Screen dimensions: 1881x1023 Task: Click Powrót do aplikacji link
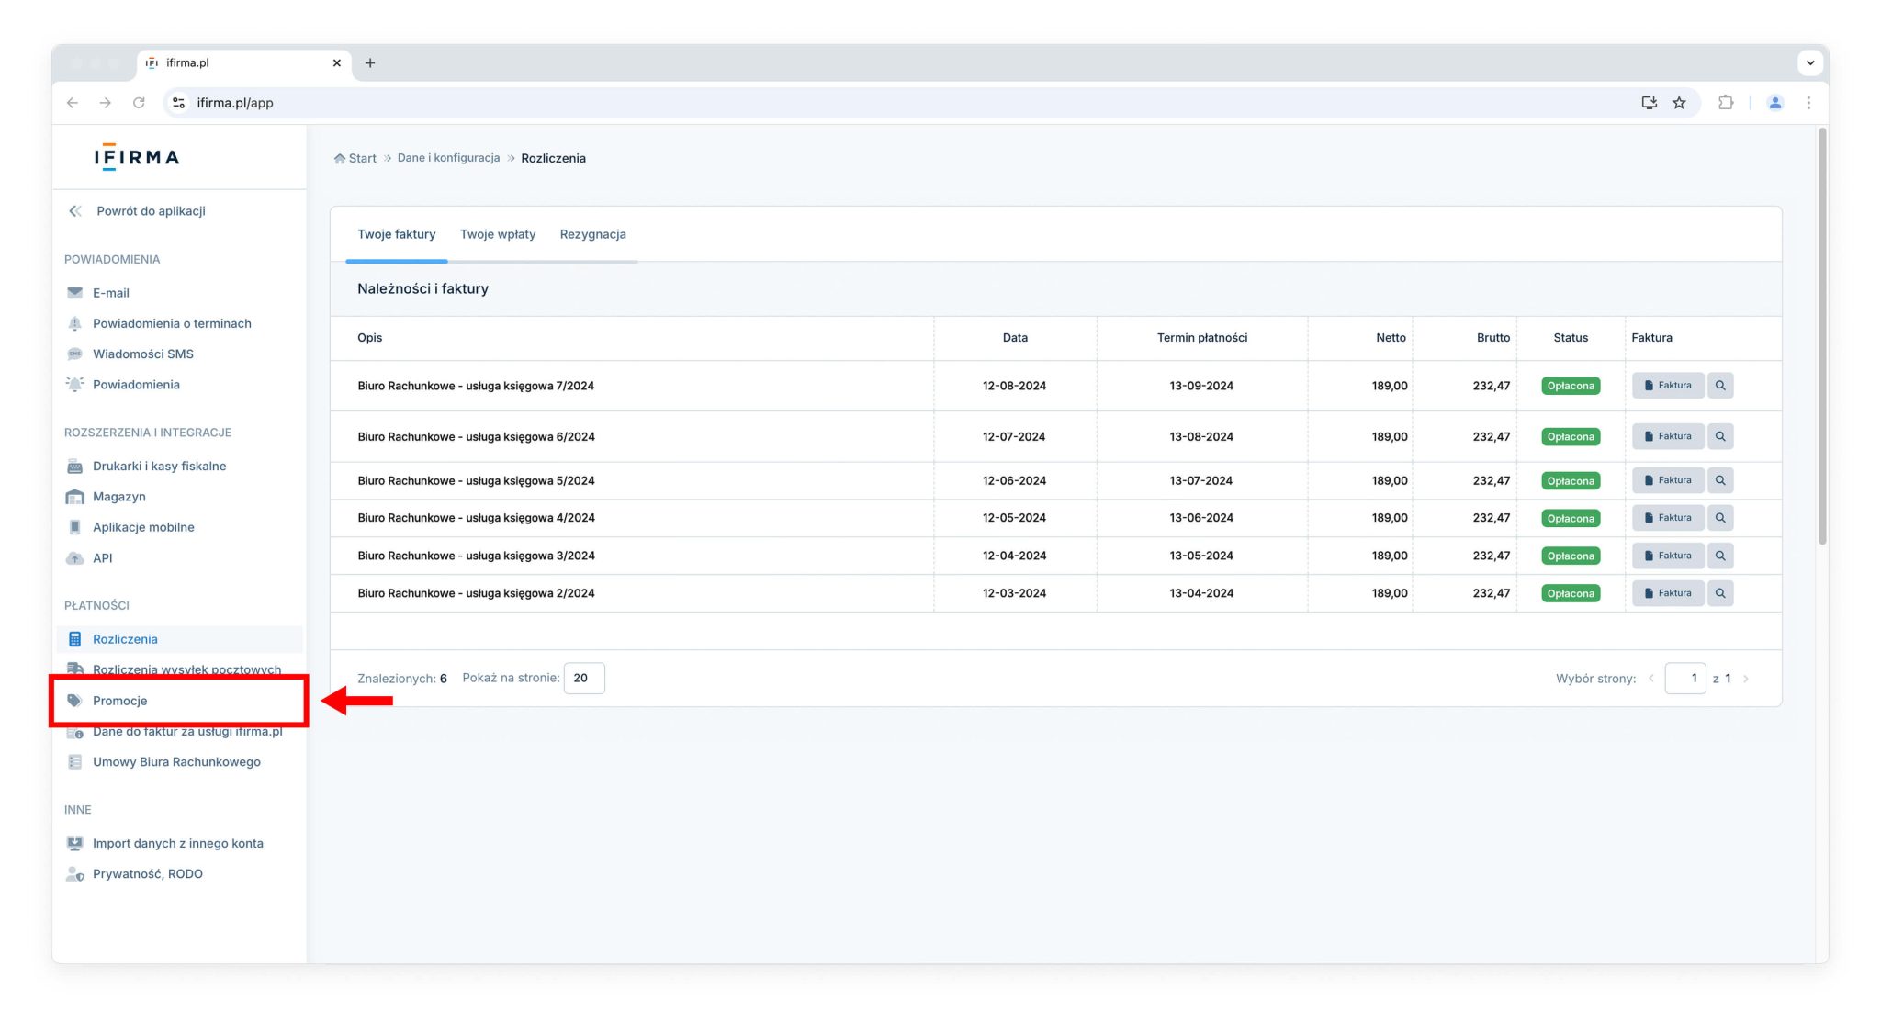(151, 211)
